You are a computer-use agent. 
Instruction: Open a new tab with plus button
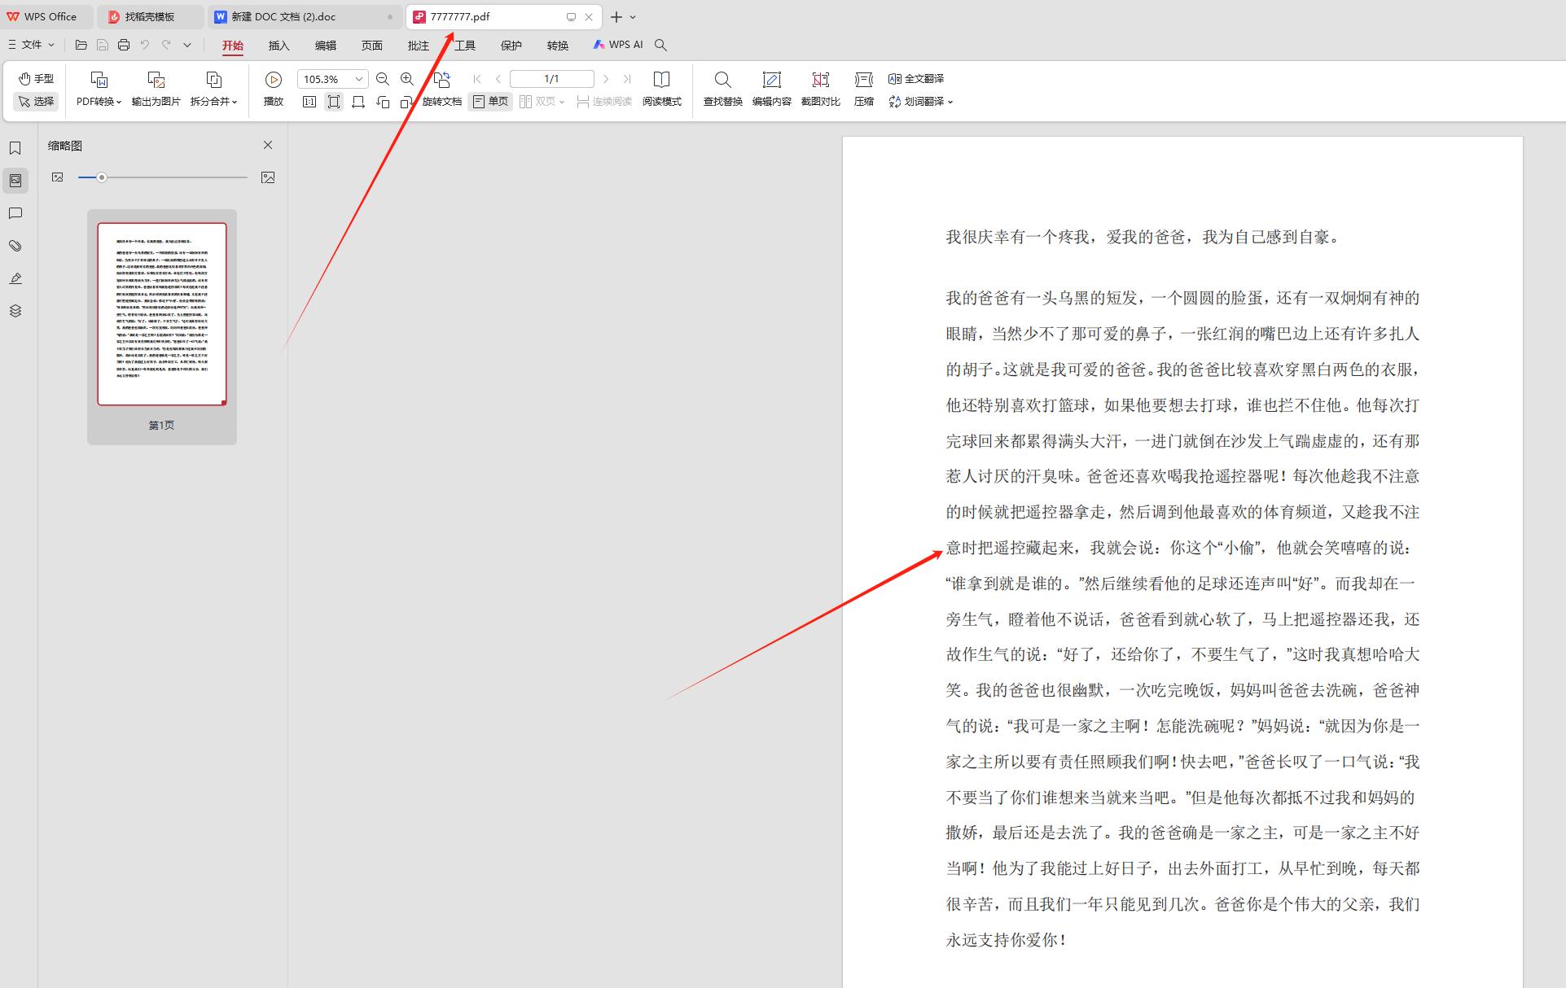616,16
